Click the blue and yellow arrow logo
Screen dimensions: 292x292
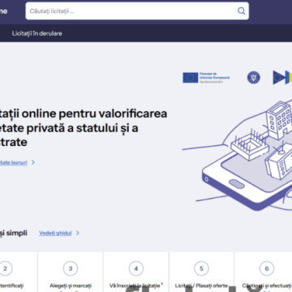282,77
